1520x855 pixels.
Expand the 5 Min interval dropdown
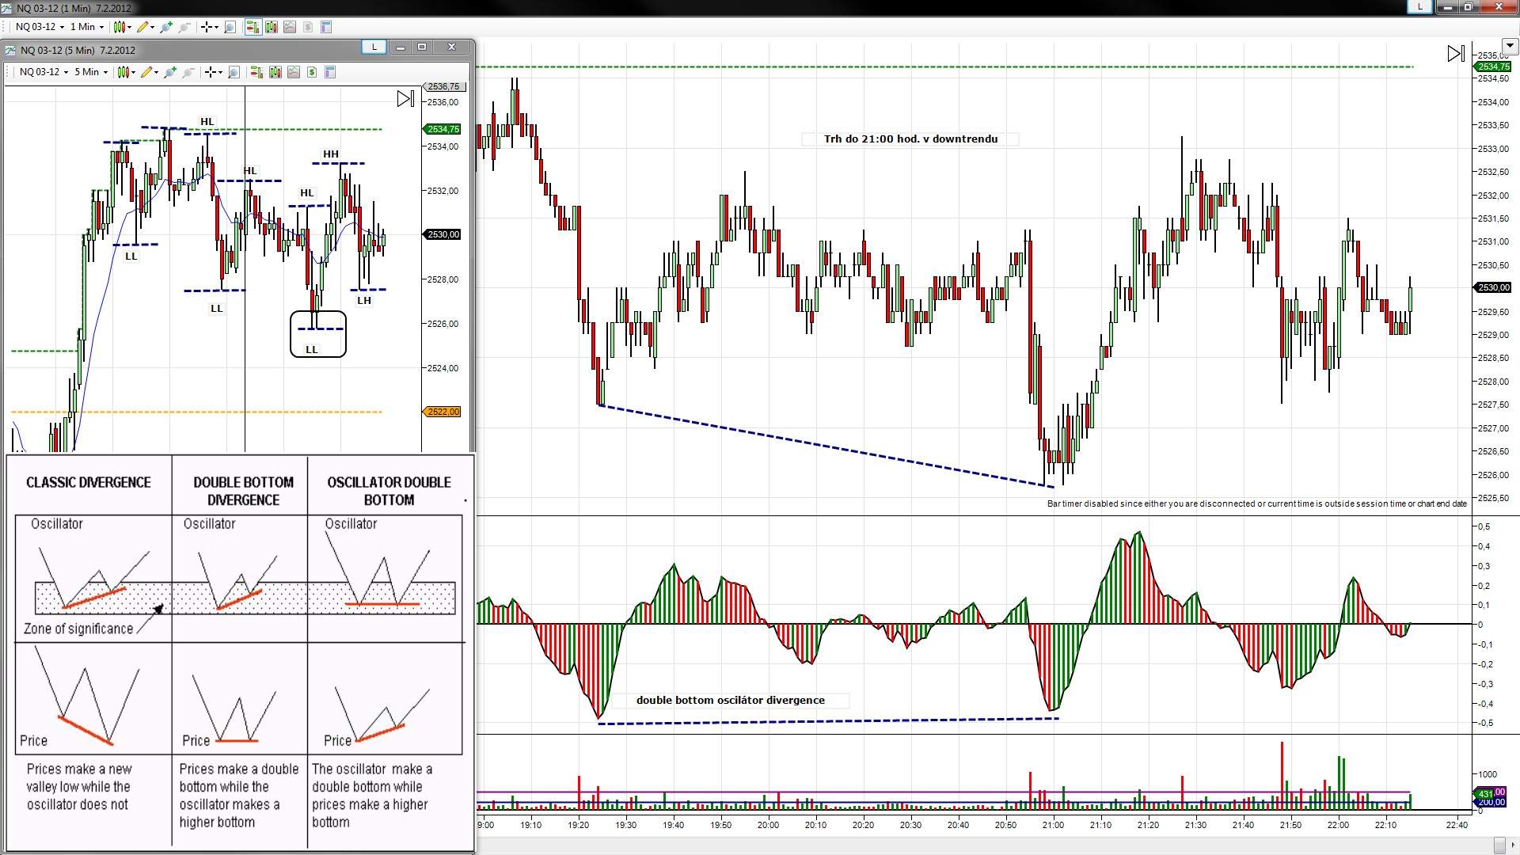[91, 72]
